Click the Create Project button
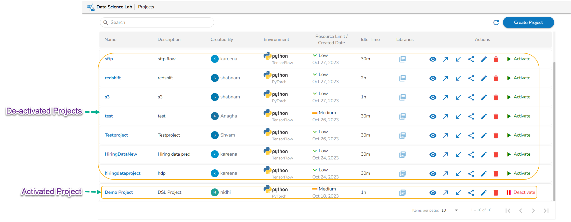Viewport: 571px width, 222px height. 528,22
